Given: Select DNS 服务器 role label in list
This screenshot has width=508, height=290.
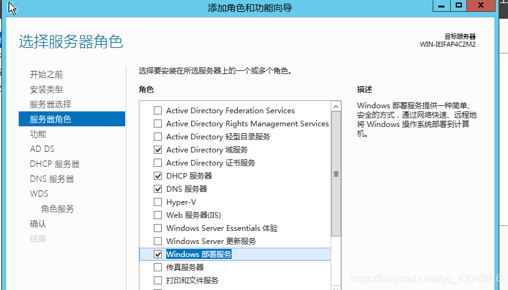Looking at the screenshot, I should 187,189.
